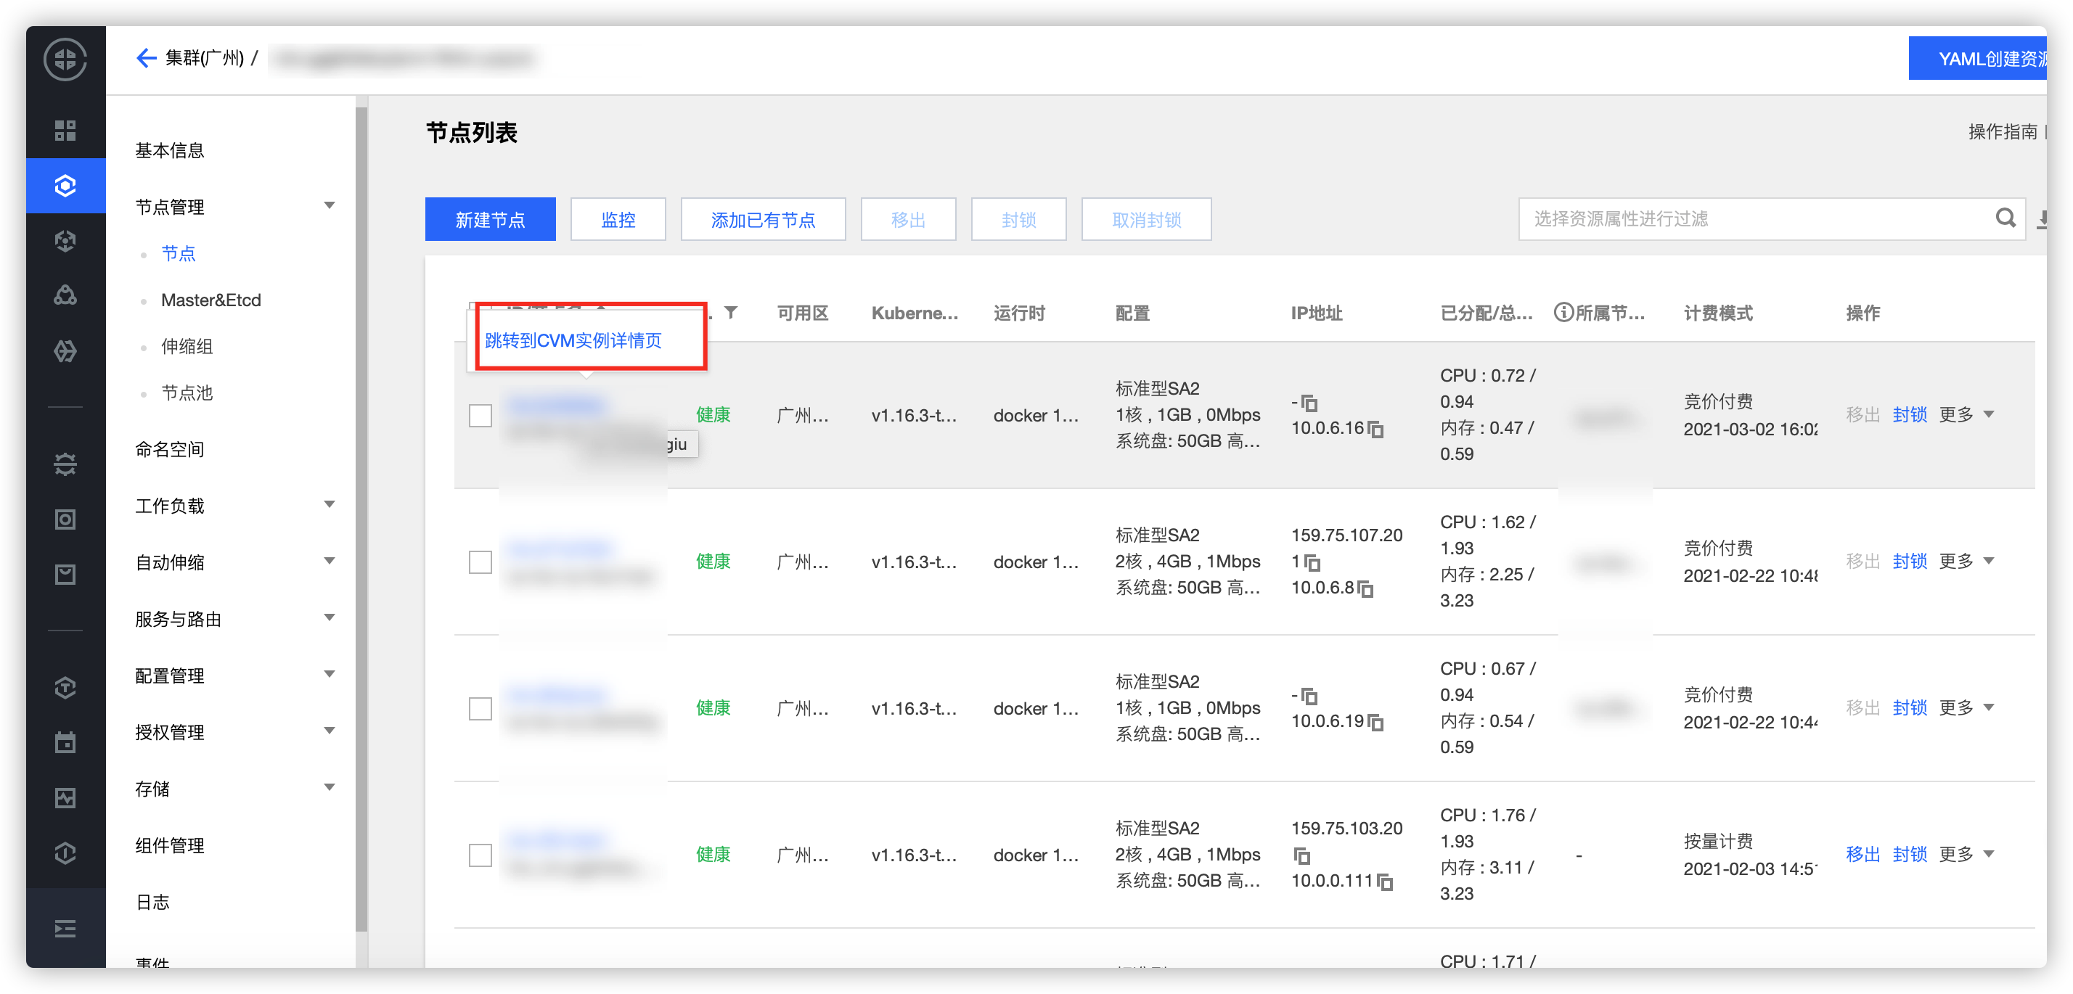Collapse sidebar with the bottom menu icon

tap(65, 929)
